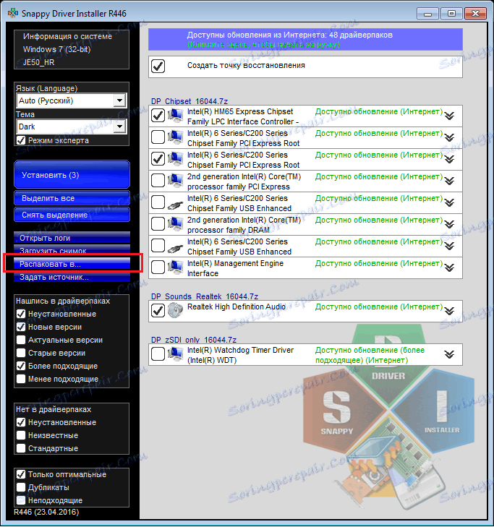Viewport: 494px width, 527px height.
Task: Expand the processor family PCI Express row
Action: [x=449, y=181]
